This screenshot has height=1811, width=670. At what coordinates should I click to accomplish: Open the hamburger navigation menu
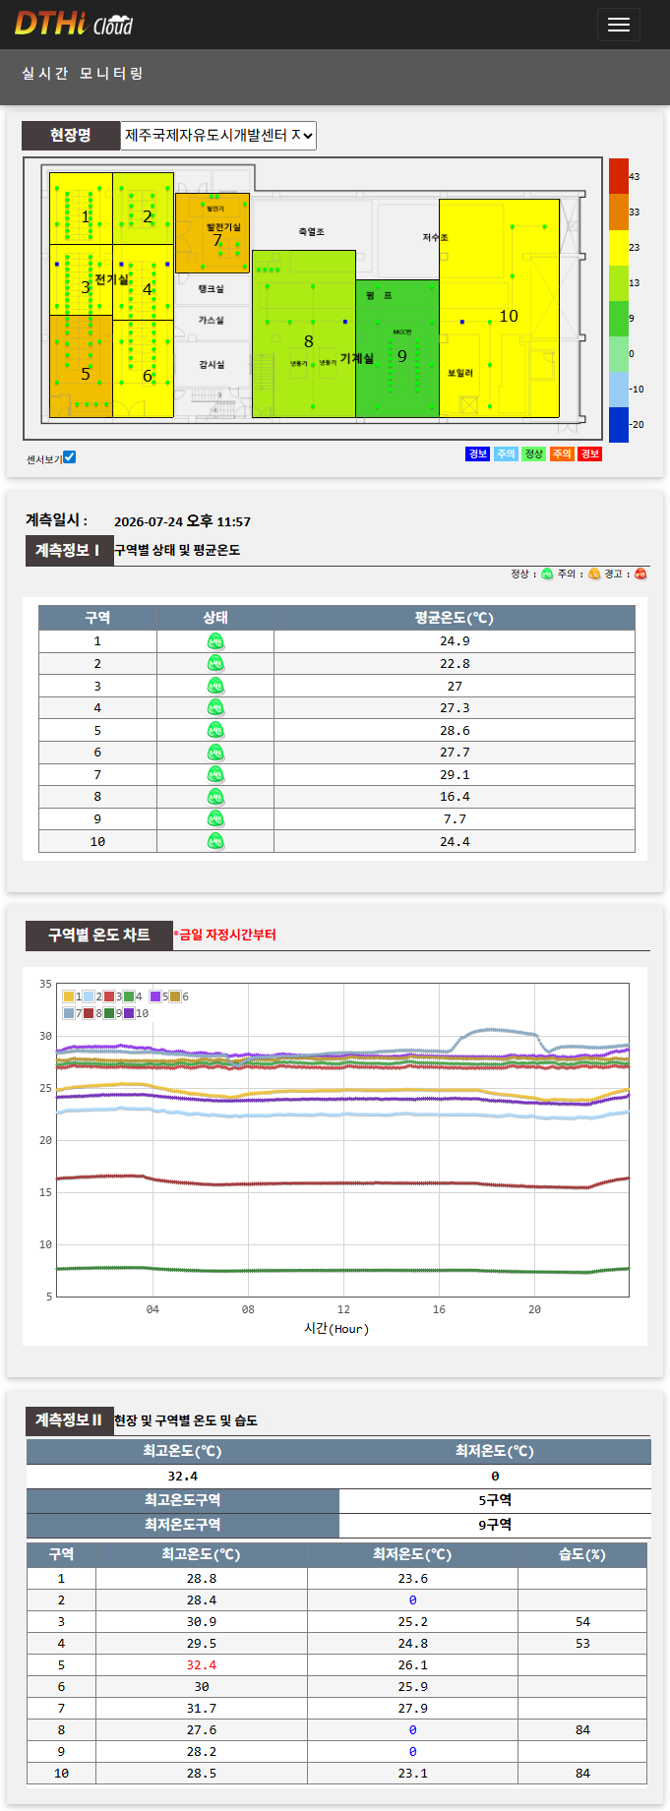point(618,25)
